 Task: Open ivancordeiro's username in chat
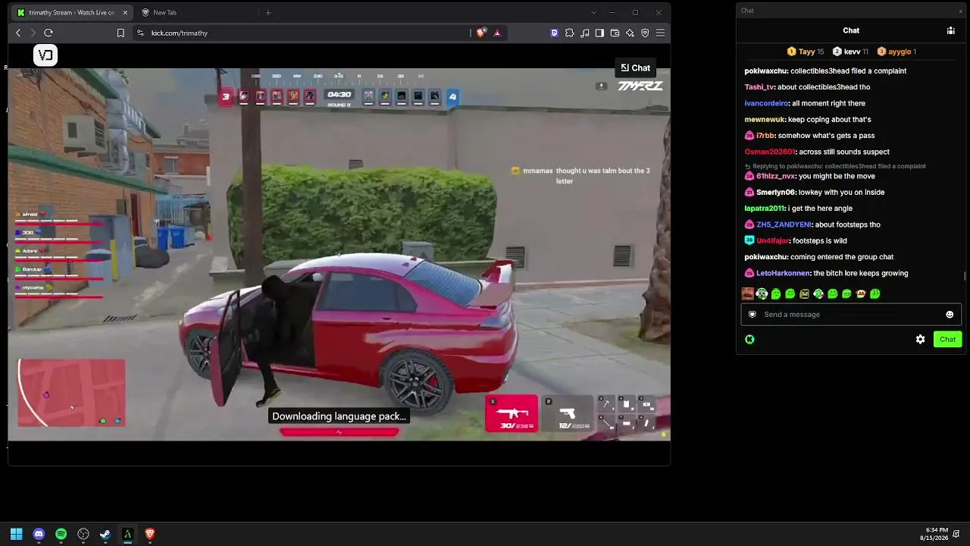[x=766, y=103]
